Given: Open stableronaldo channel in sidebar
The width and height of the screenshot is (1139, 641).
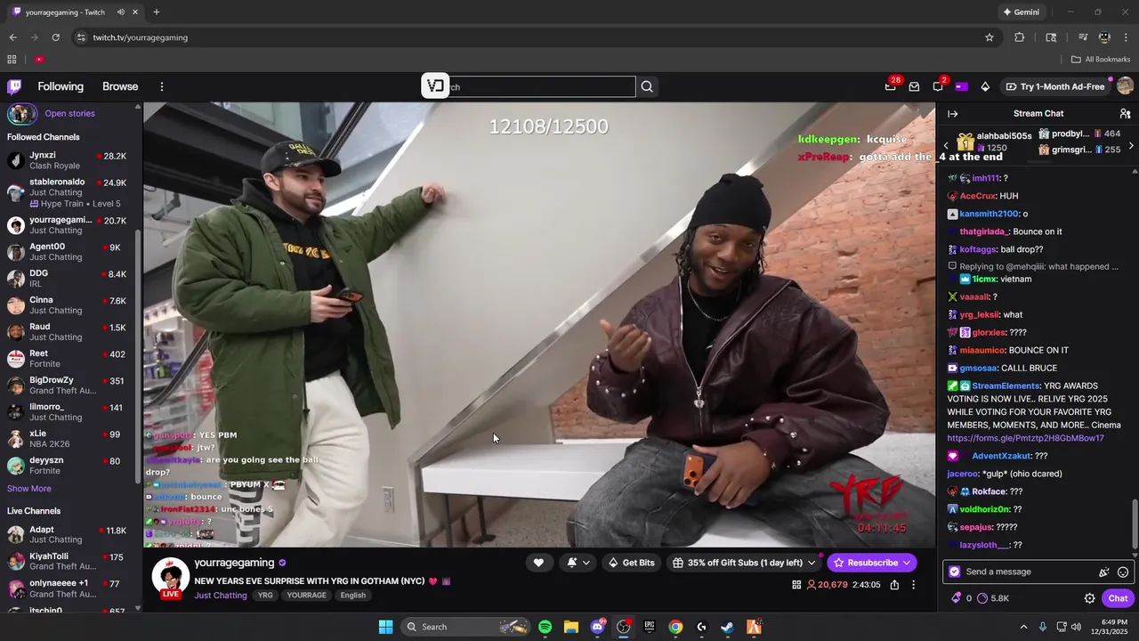Looking at the screenshot, I should click(68, 191).
